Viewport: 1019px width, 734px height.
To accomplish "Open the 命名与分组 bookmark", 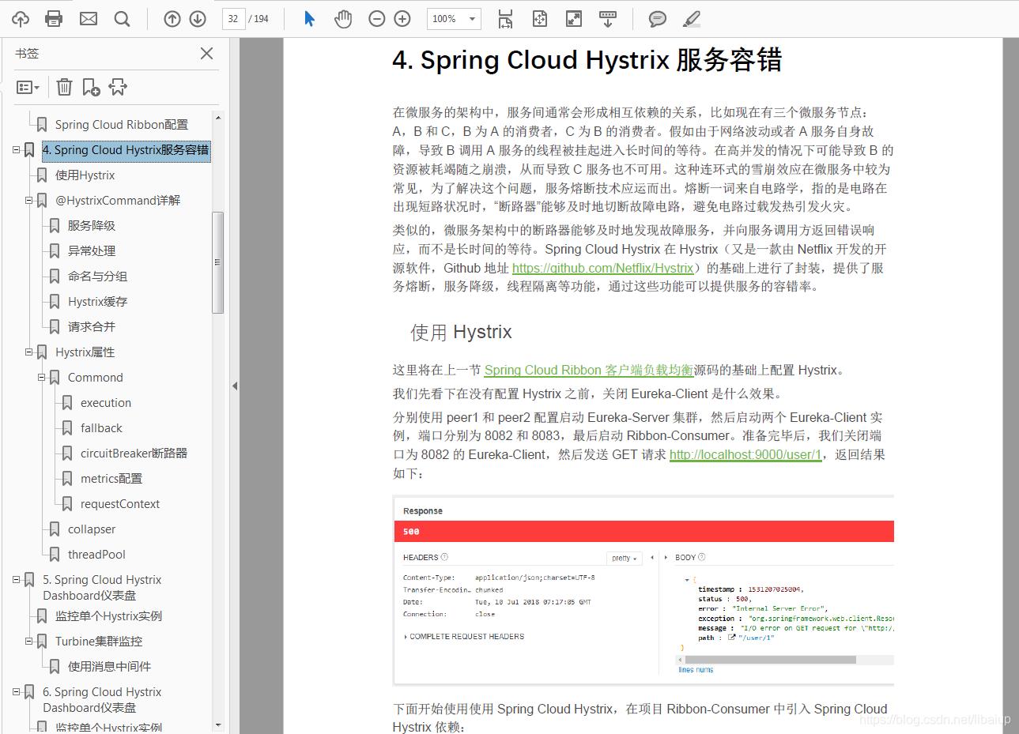I will [x=98, y=276].
